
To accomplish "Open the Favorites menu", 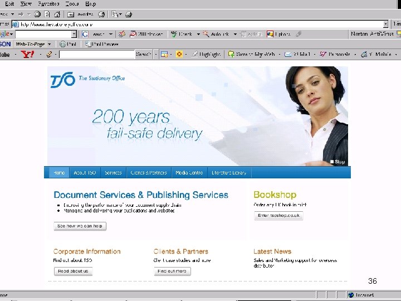I will [48, 4].
